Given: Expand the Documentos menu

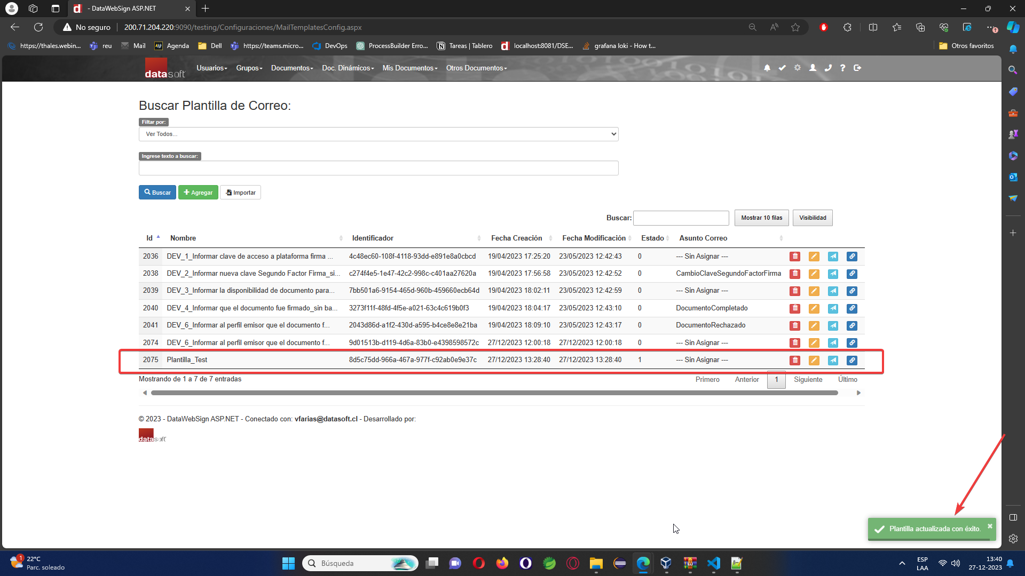Looking at the screenshot, I should click(292, 68).
